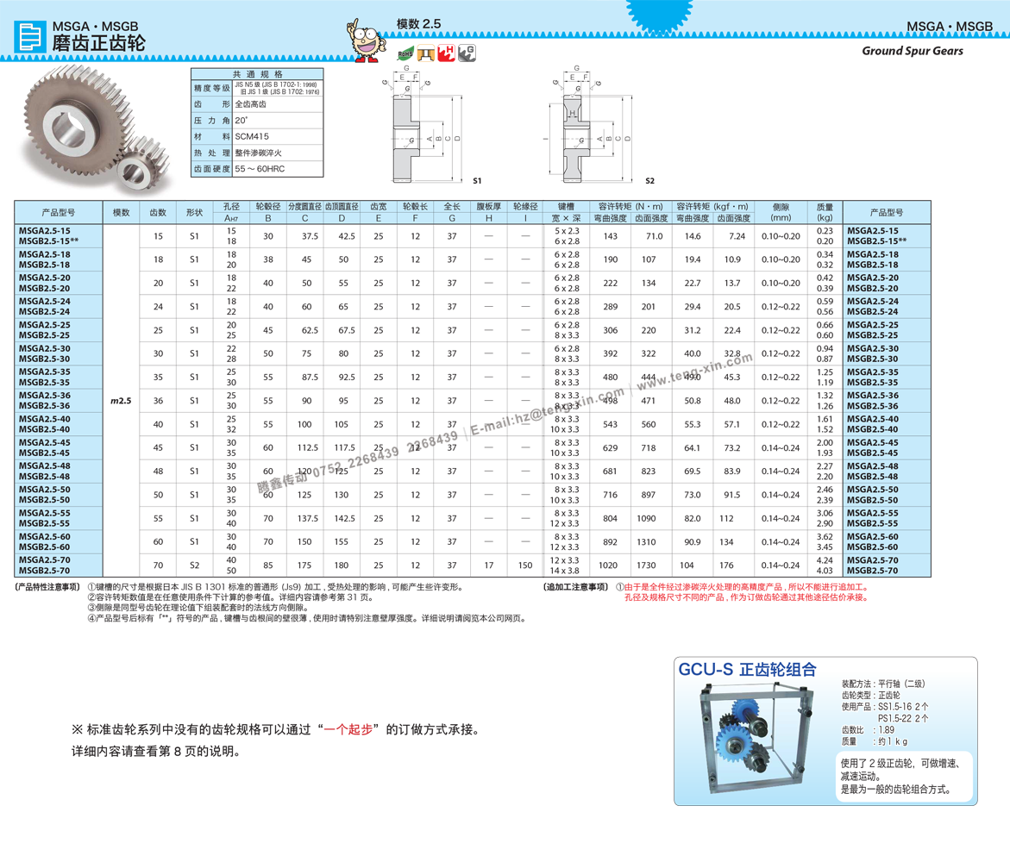Select the 侧隙 (mm) column header
1010x862 pixels.
[781, 212]
